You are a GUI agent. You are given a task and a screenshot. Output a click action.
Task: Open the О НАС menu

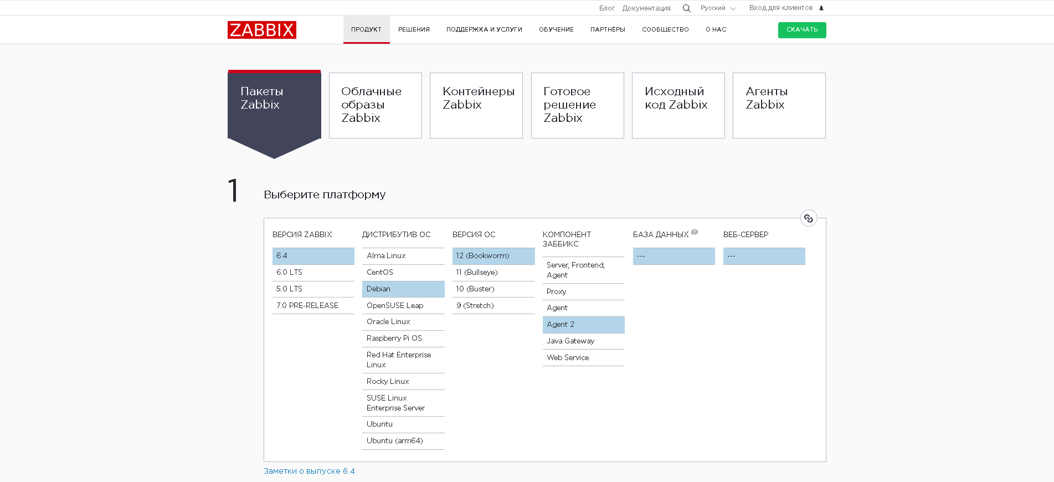(716, 29)
